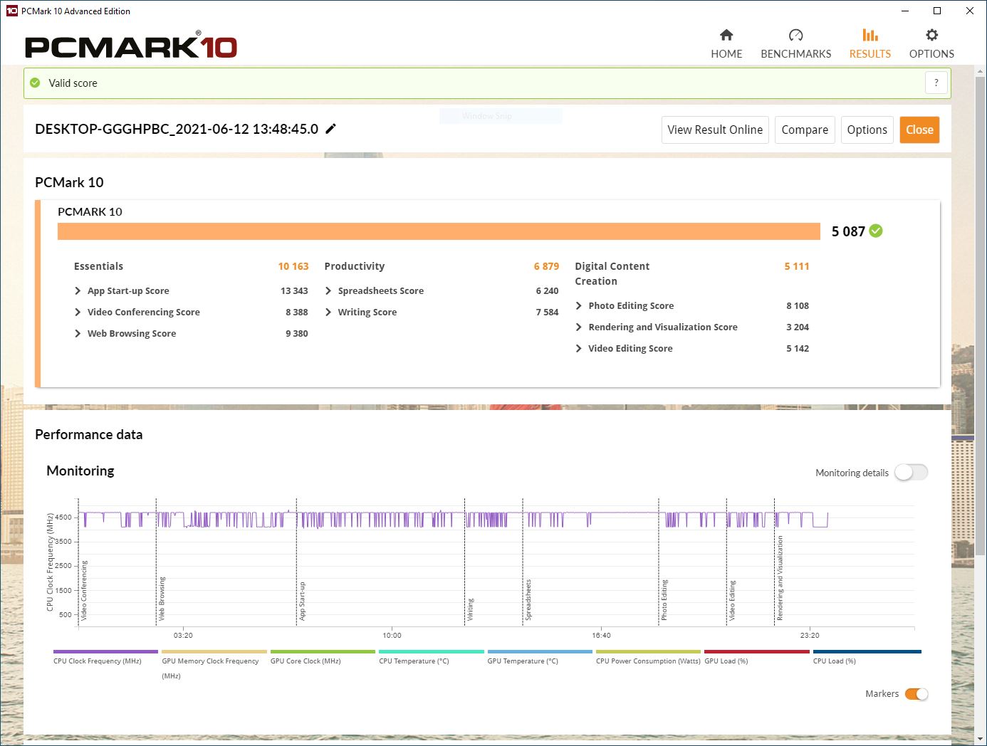
Task: Click the App Start-up timeline marker
Action: coord(302,601)
